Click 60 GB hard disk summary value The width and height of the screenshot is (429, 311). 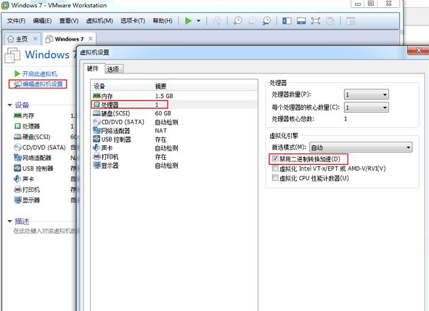(163, 113)
